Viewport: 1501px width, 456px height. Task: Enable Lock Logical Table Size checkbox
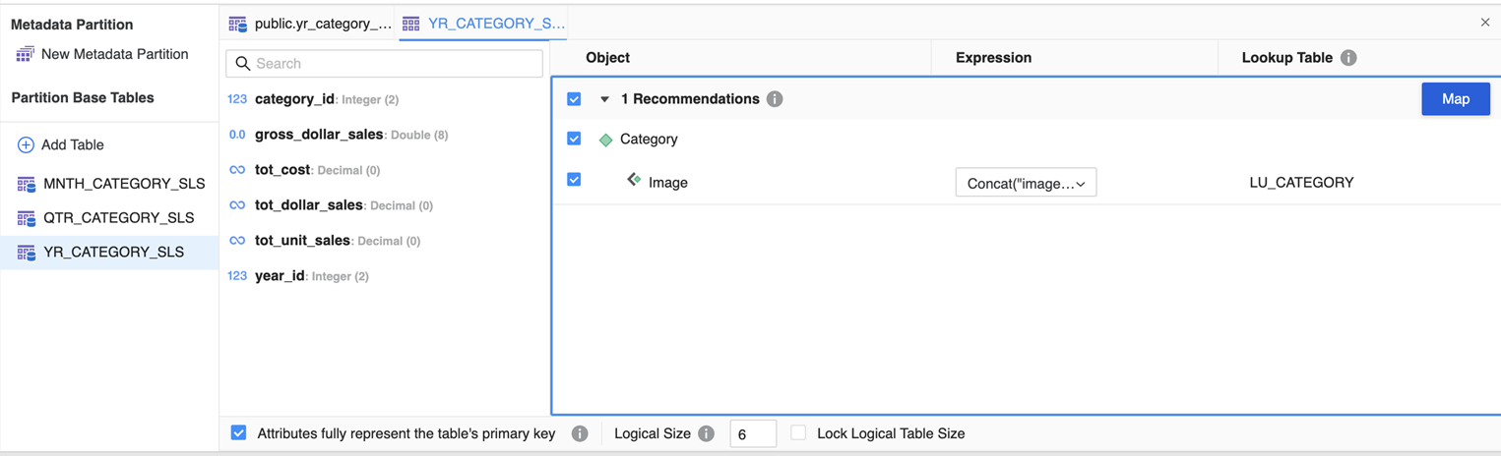coord(798,433)
